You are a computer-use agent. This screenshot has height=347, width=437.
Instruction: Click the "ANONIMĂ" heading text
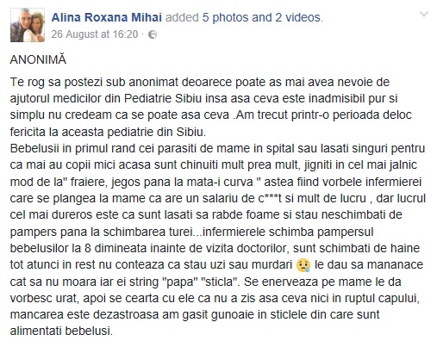pos(38,59)
